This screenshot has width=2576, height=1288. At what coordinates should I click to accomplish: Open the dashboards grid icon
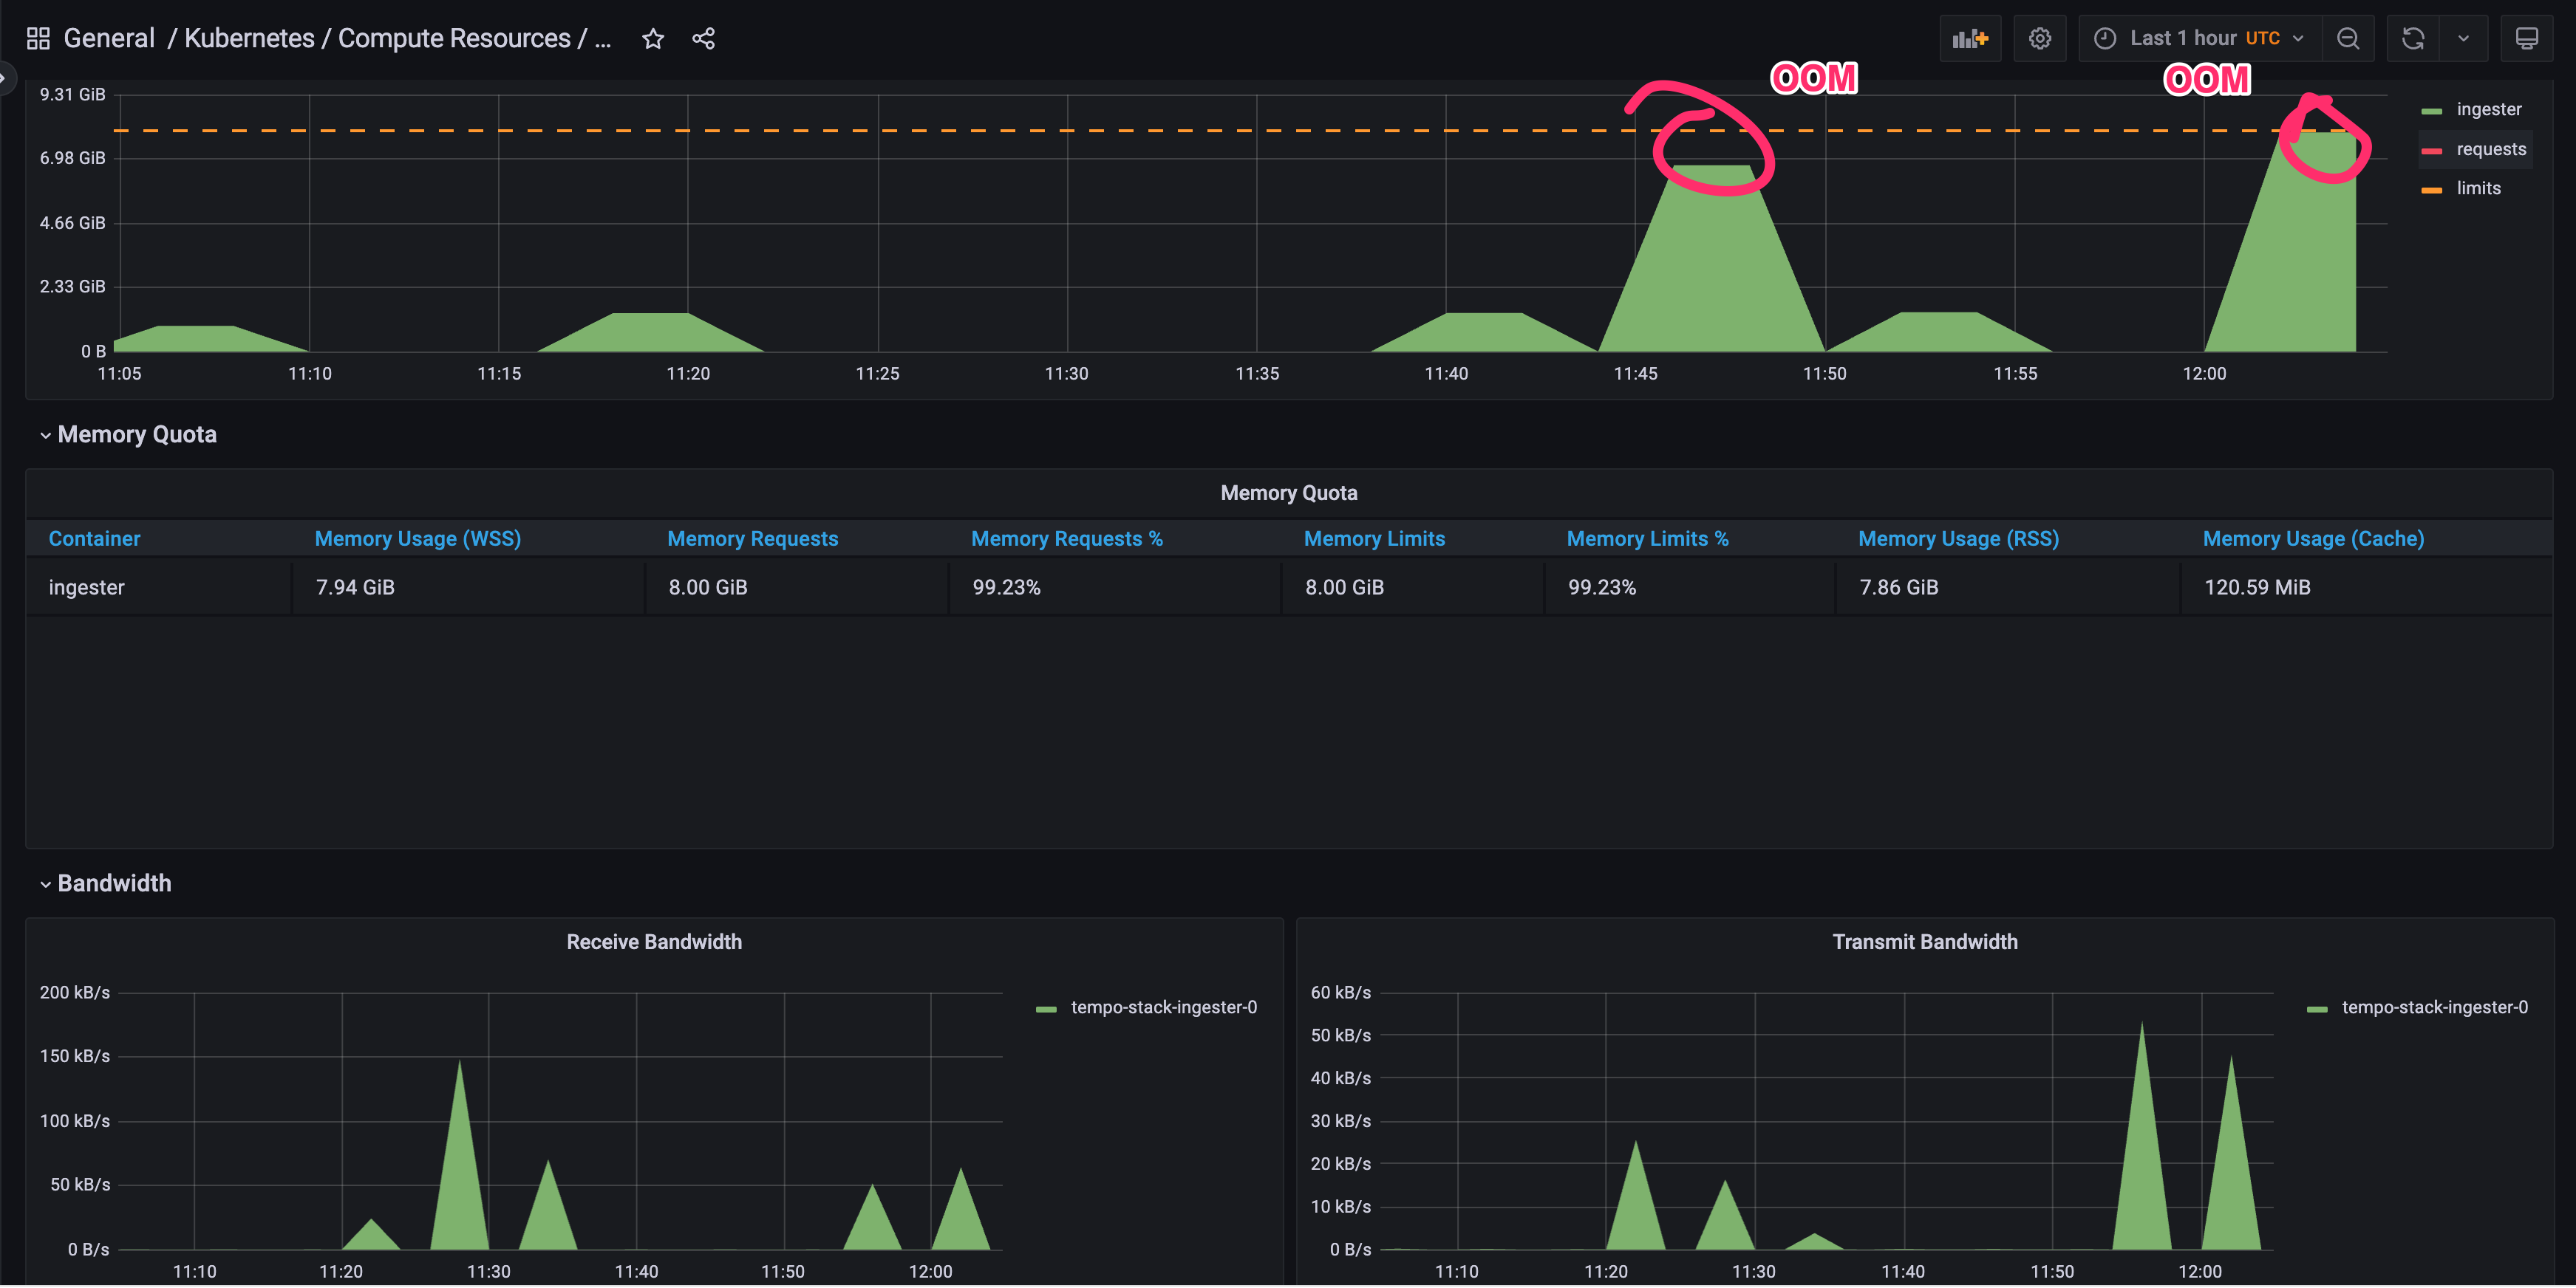(38, 39)
